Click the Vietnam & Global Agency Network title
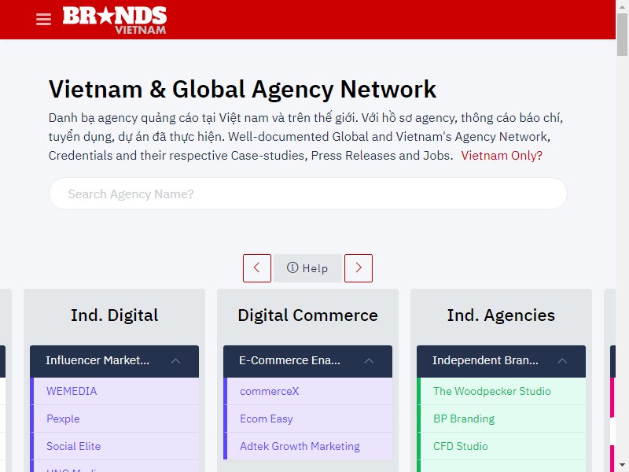This screenshot has height=472, width=629. point(242,89)
